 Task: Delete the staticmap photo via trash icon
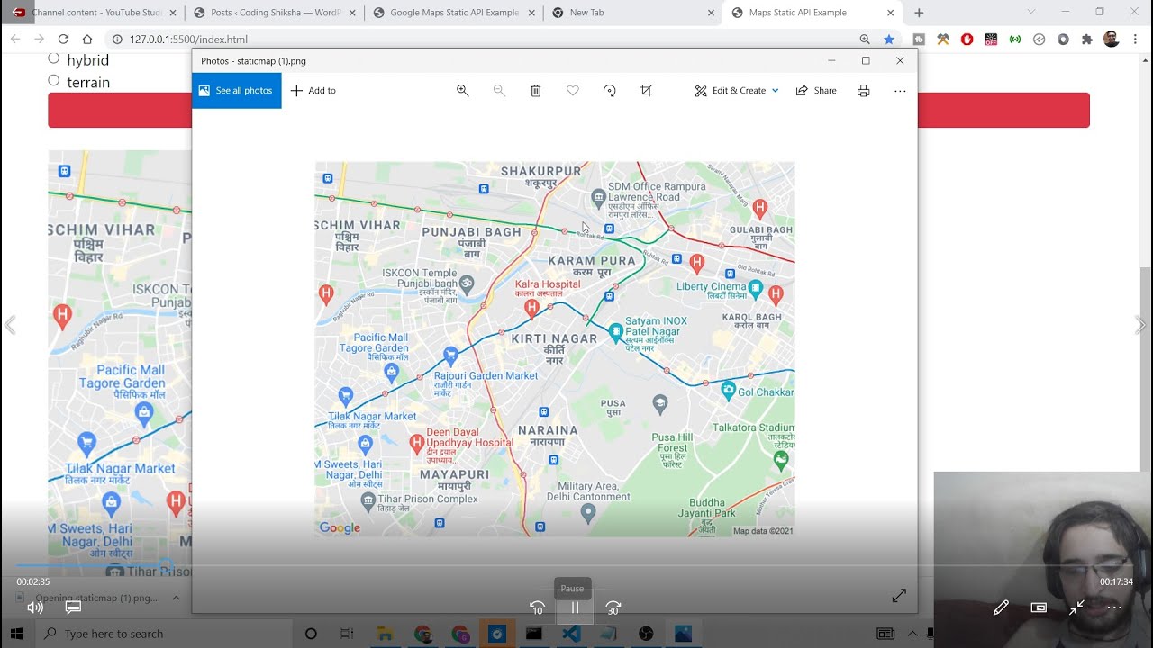point(536,91)
